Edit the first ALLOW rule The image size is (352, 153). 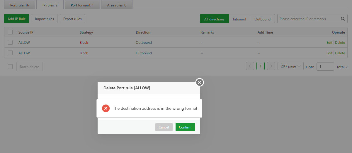tap(329, 43)
